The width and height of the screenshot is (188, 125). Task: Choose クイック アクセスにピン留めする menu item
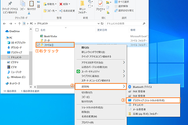pos(96,57)
